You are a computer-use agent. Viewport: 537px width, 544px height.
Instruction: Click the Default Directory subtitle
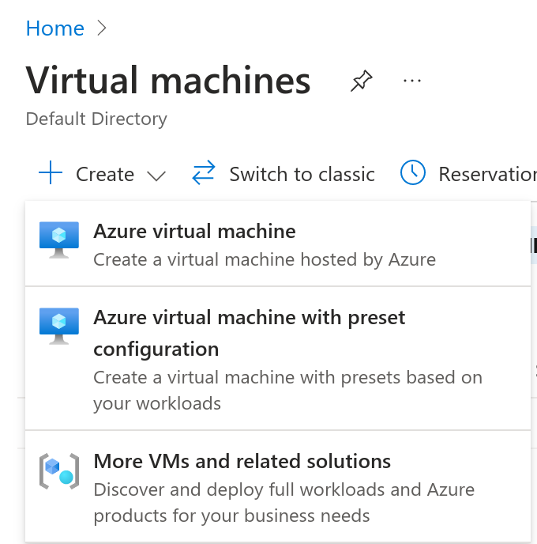96,119
